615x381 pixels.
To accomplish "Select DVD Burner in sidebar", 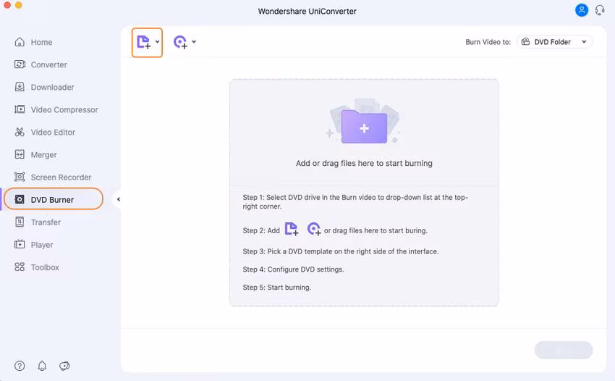I will pyautogui.click(x=54, y=199).
